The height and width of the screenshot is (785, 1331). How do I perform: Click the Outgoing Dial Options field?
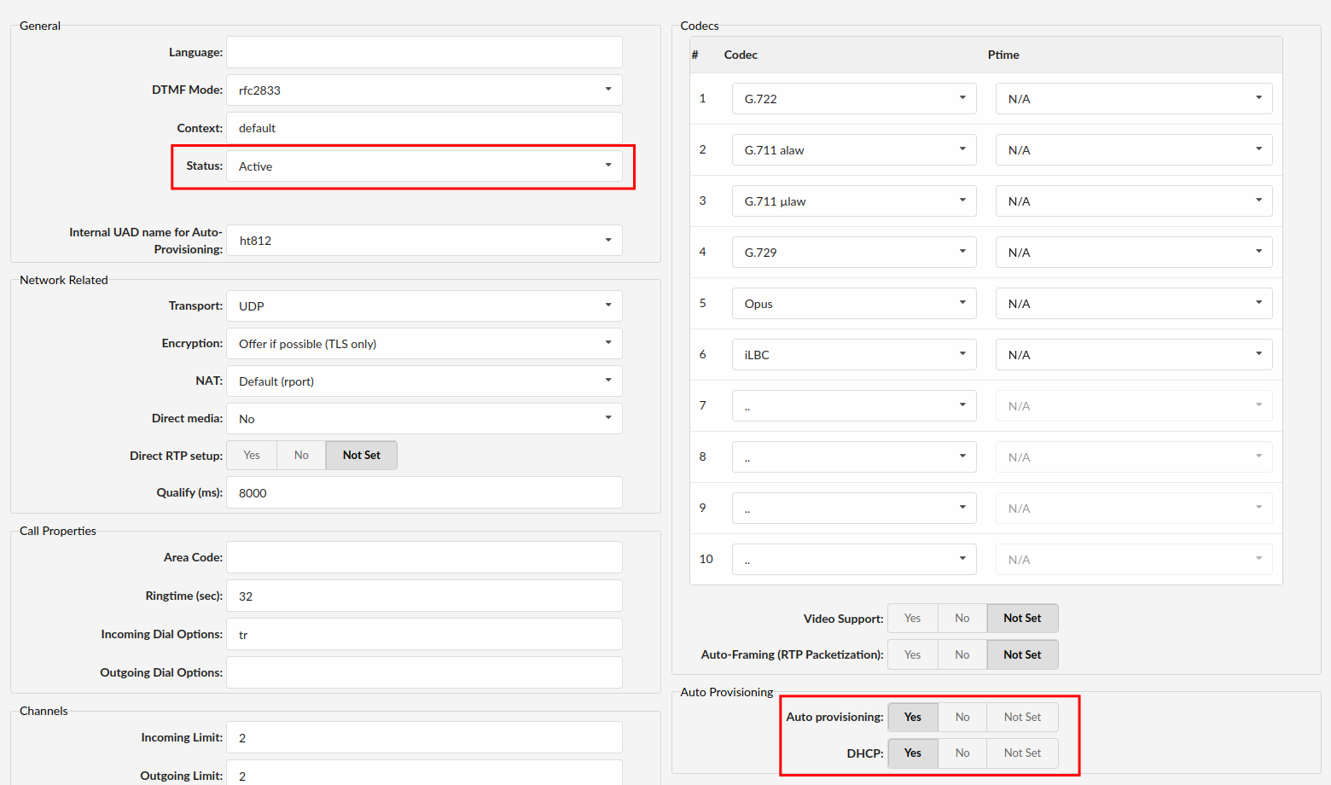(x=424, y=672)
